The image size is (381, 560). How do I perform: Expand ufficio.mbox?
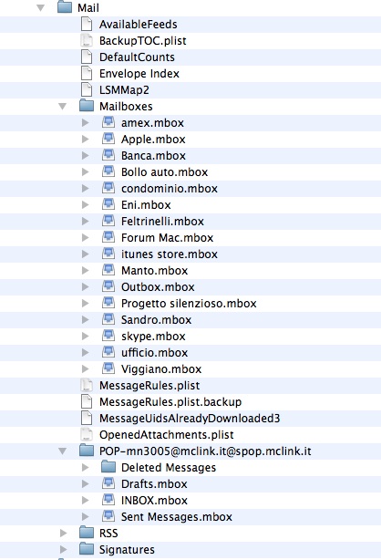point(85,352)
